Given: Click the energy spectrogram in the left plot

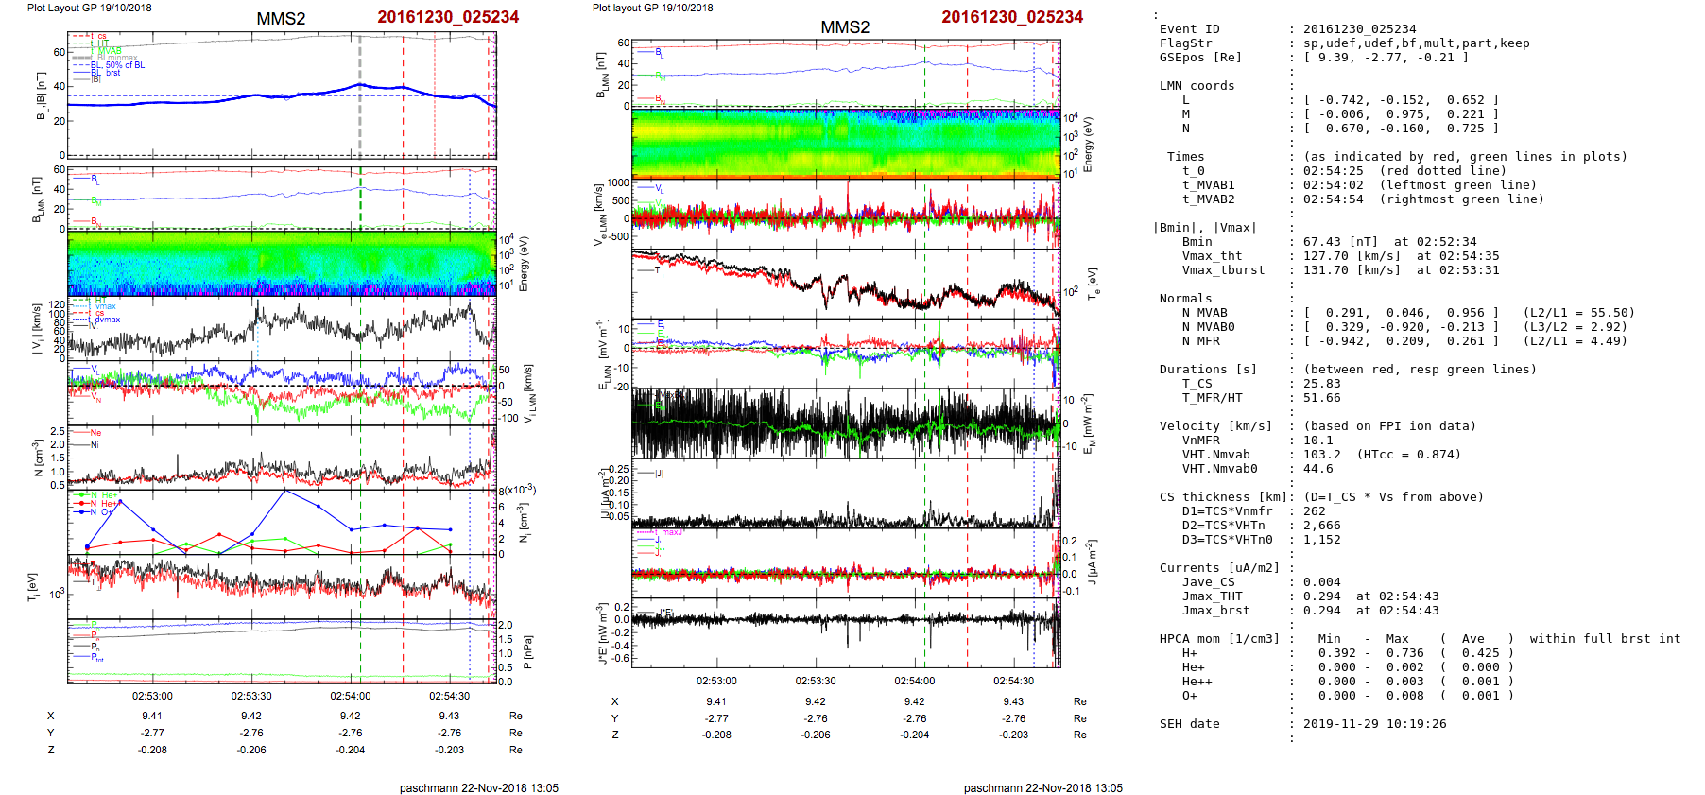Looking at the screenshot, I should 282,263.
